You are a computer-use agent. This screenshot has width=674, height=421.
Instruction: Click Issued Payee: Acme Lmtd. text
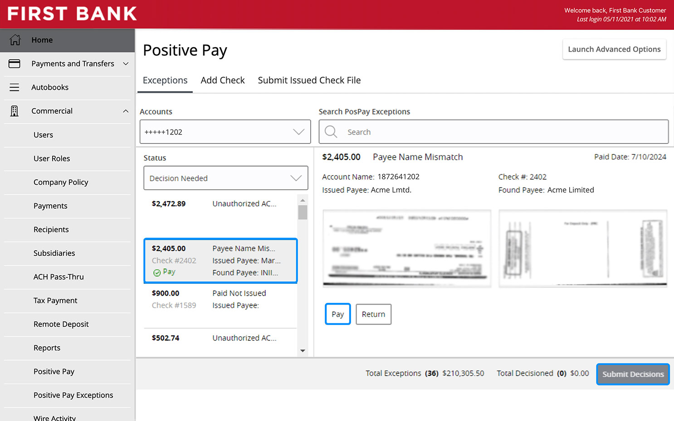point(367,190)
